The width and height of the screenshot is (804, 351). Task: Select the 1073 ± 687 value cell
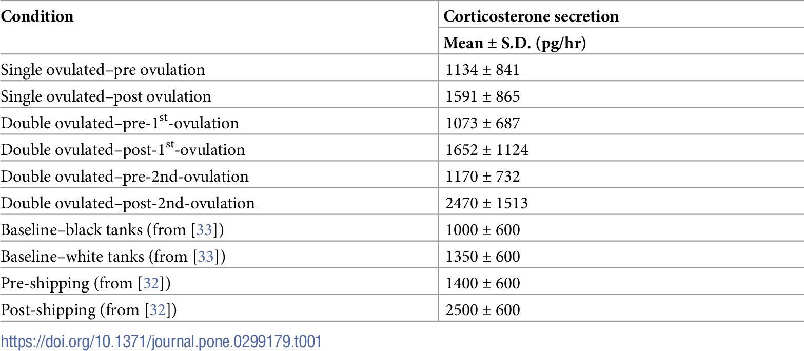(x=483, y=124)
